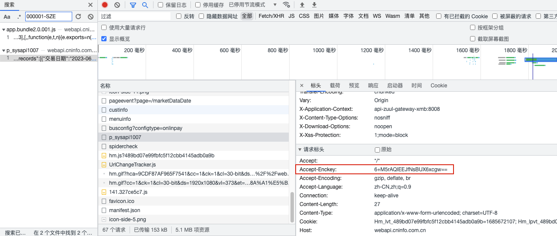The height and width of the screenshot is (236, 557).
Task: Filter requests by WS
Action: (x=377, y=16)
